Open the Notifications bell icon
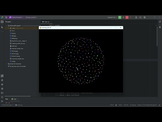 160,22
